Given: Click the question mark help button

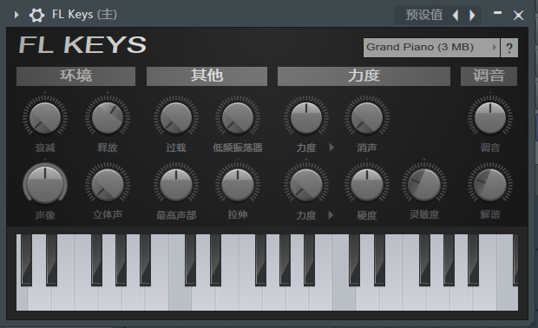Looking at the screenshot, I should click(509, 48).
